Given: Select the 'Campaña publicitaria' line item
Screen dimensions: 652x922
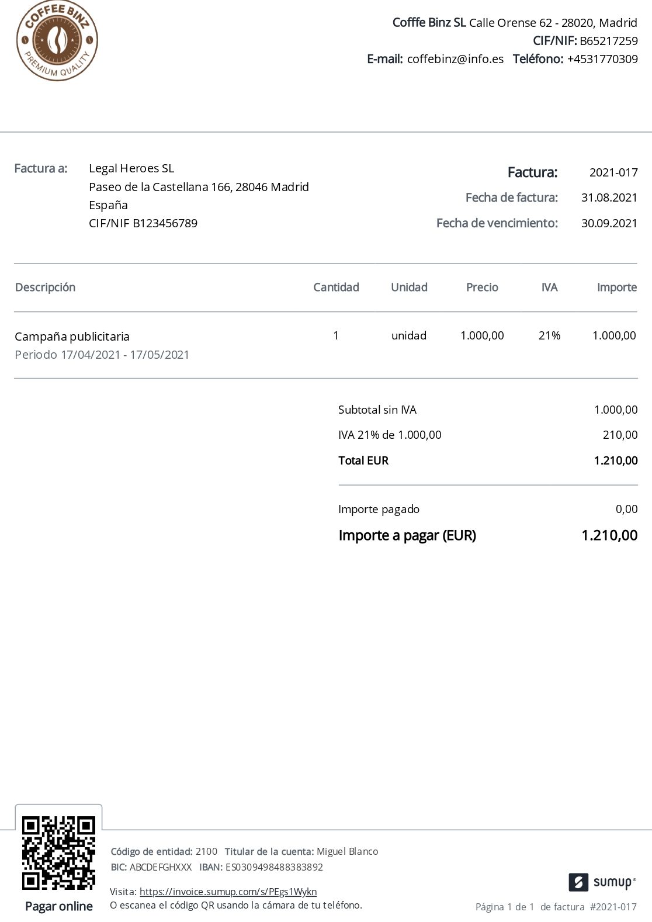Looking at the screenshot, I should tap(72, 337).
